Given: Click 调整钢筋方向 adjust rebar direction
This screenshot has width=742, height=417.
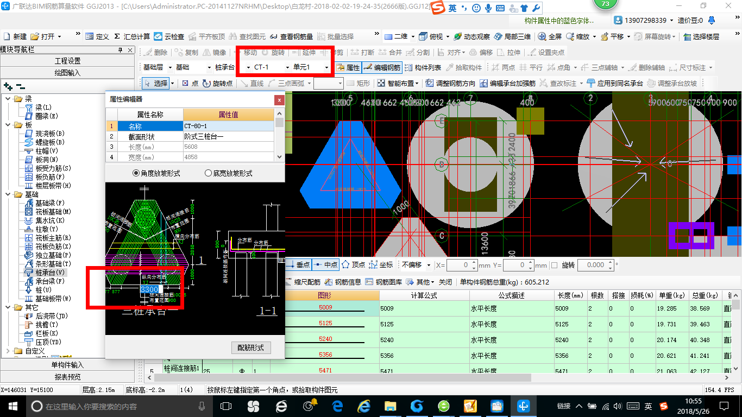Looking at the screenshot, I should click(450, 83).
